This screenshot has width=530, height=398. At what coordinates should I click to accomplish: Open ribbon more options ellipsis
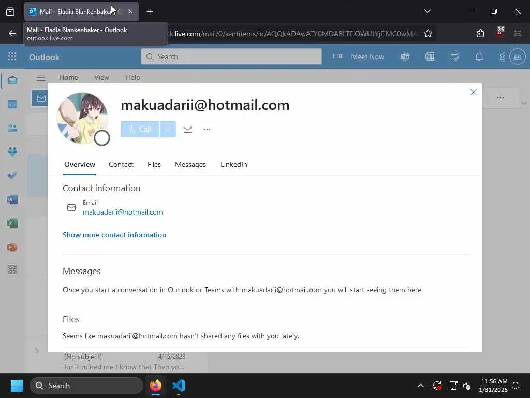coord(500,98)
